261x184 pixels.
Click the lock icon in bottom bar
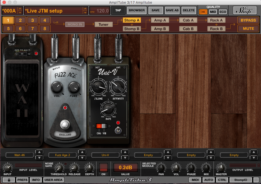[9, 180]
